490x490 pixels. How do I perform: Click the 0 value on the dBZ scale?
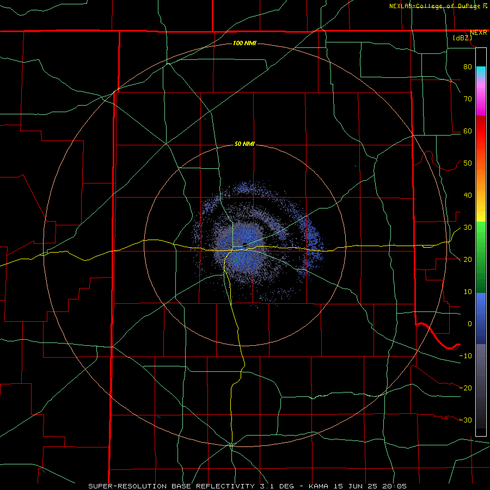point(470,324)
